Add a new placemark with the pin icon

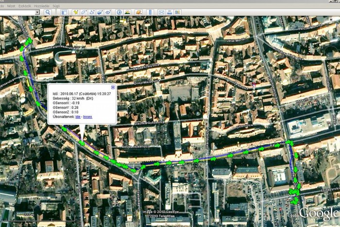pos(76,12)
